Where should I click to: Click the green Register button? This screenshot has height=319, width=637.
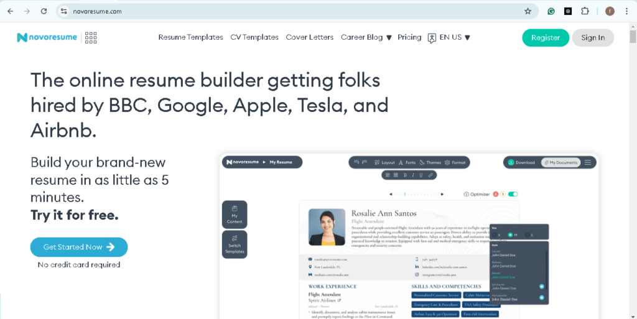(546, 38)
